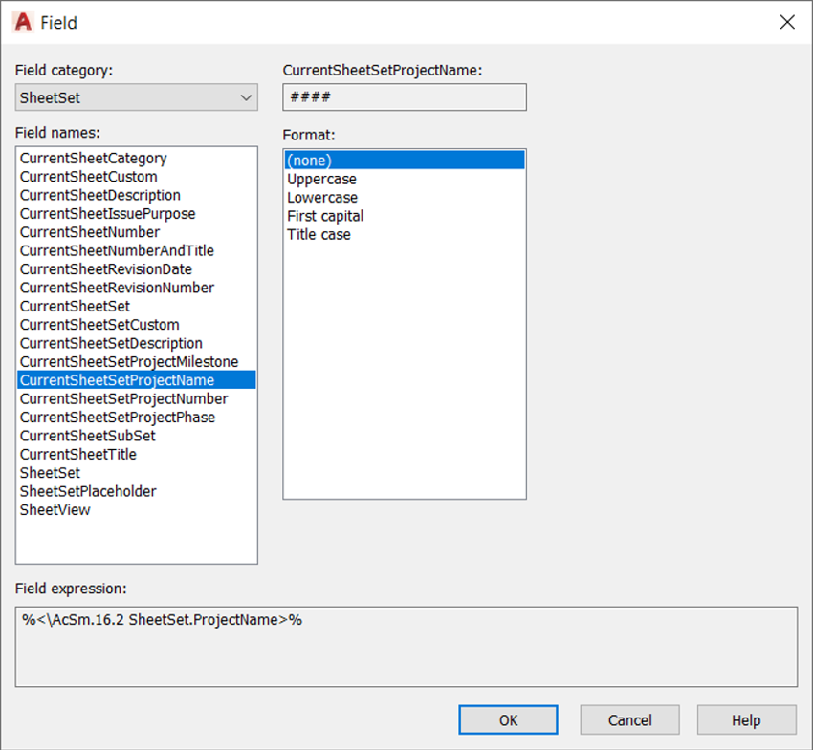Confirm the field with OK

(x=508, y=720)
